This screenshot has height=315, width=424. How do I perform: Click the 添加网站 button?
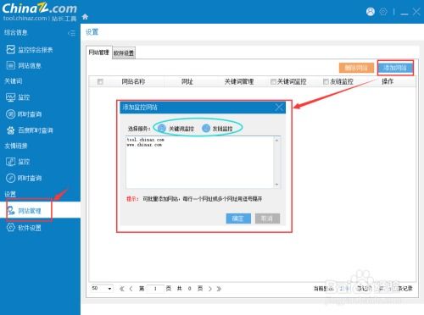tap(395, 68)
